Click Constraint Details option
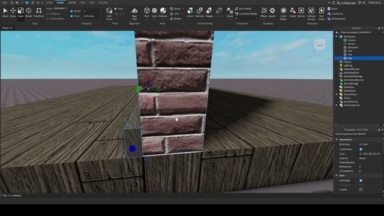This screenshot has height=216, width=384. 246,14
